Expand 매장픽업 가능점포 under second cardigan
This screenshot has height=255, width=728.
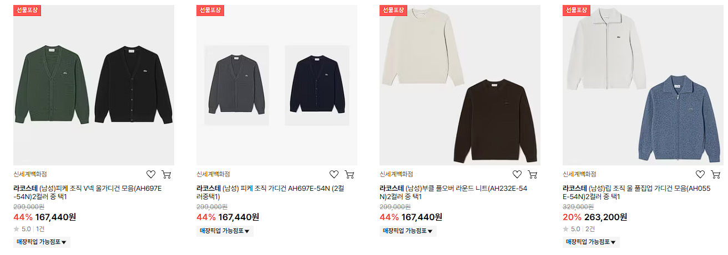point(225,231)
